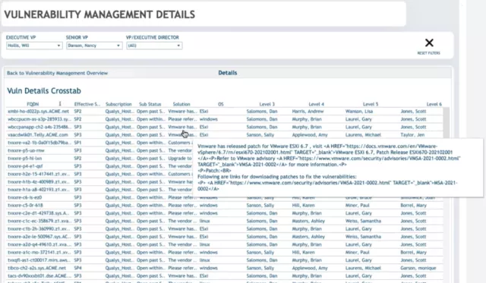Click the FQDN column sort icon

click(60, 104)
